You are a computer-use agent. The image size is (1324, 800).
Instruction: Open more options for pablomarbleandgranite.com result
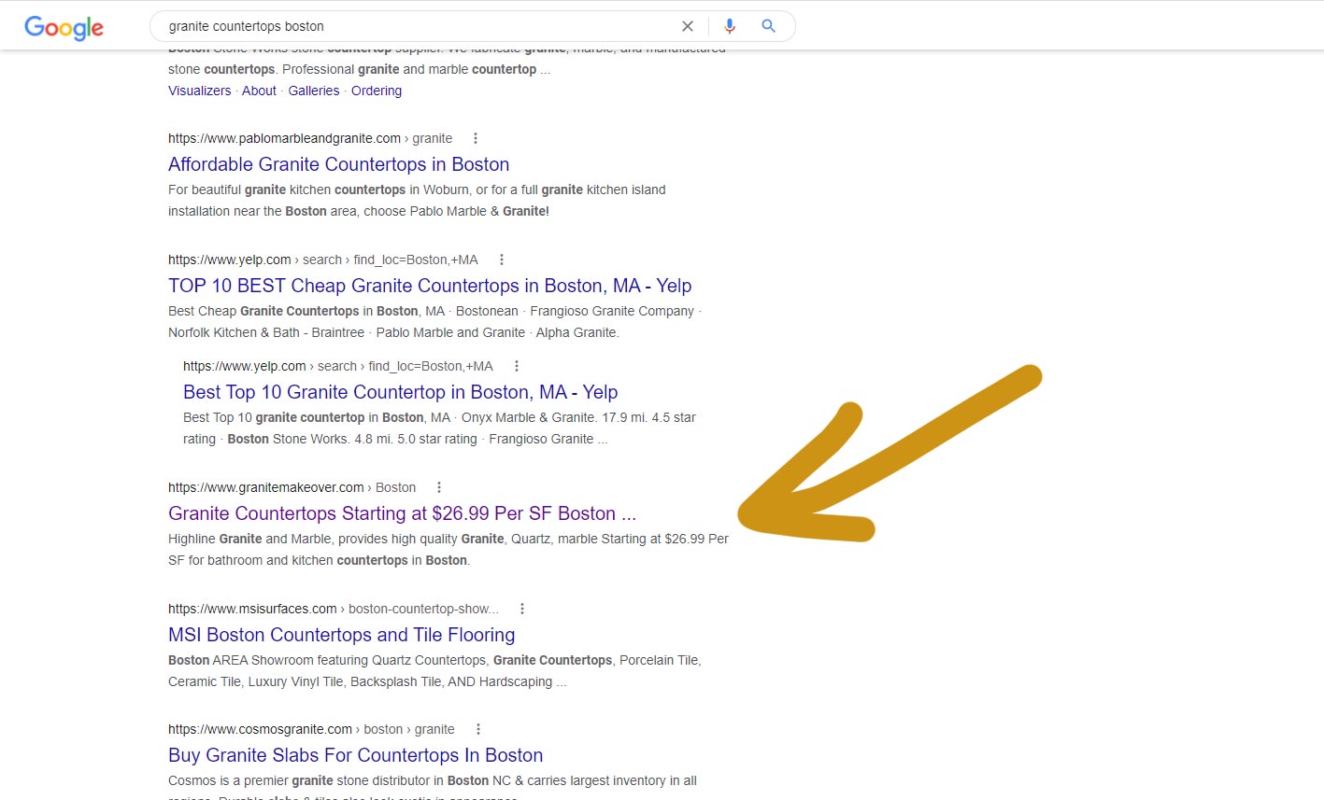pos(476,138)
